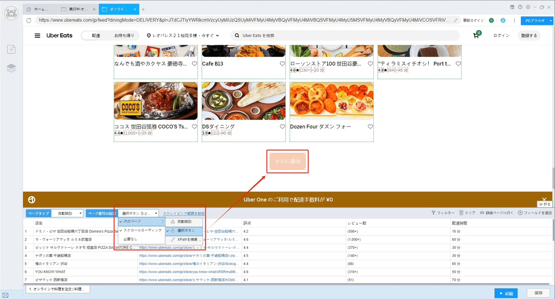Open the gift icon in title bar
The width and height of the screenshot is (555, 299).
(512, 7)
